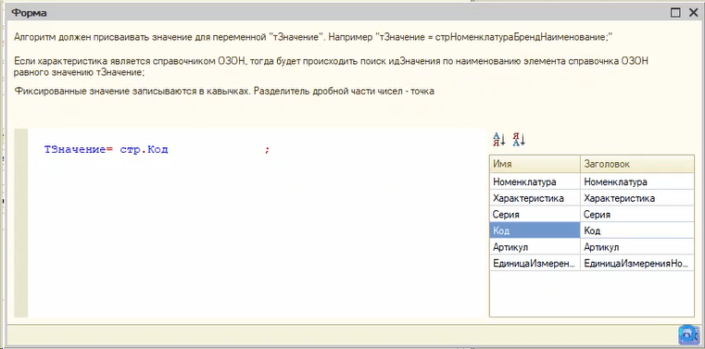Click the Заголовок column header

click(637, 165)
